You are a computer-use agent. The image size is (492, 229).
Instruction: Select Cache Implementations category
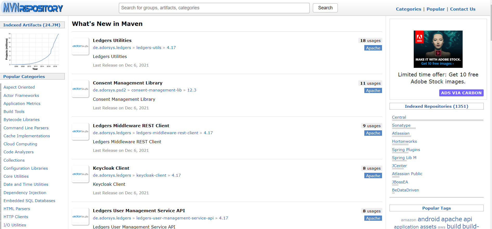coord(27,136)
